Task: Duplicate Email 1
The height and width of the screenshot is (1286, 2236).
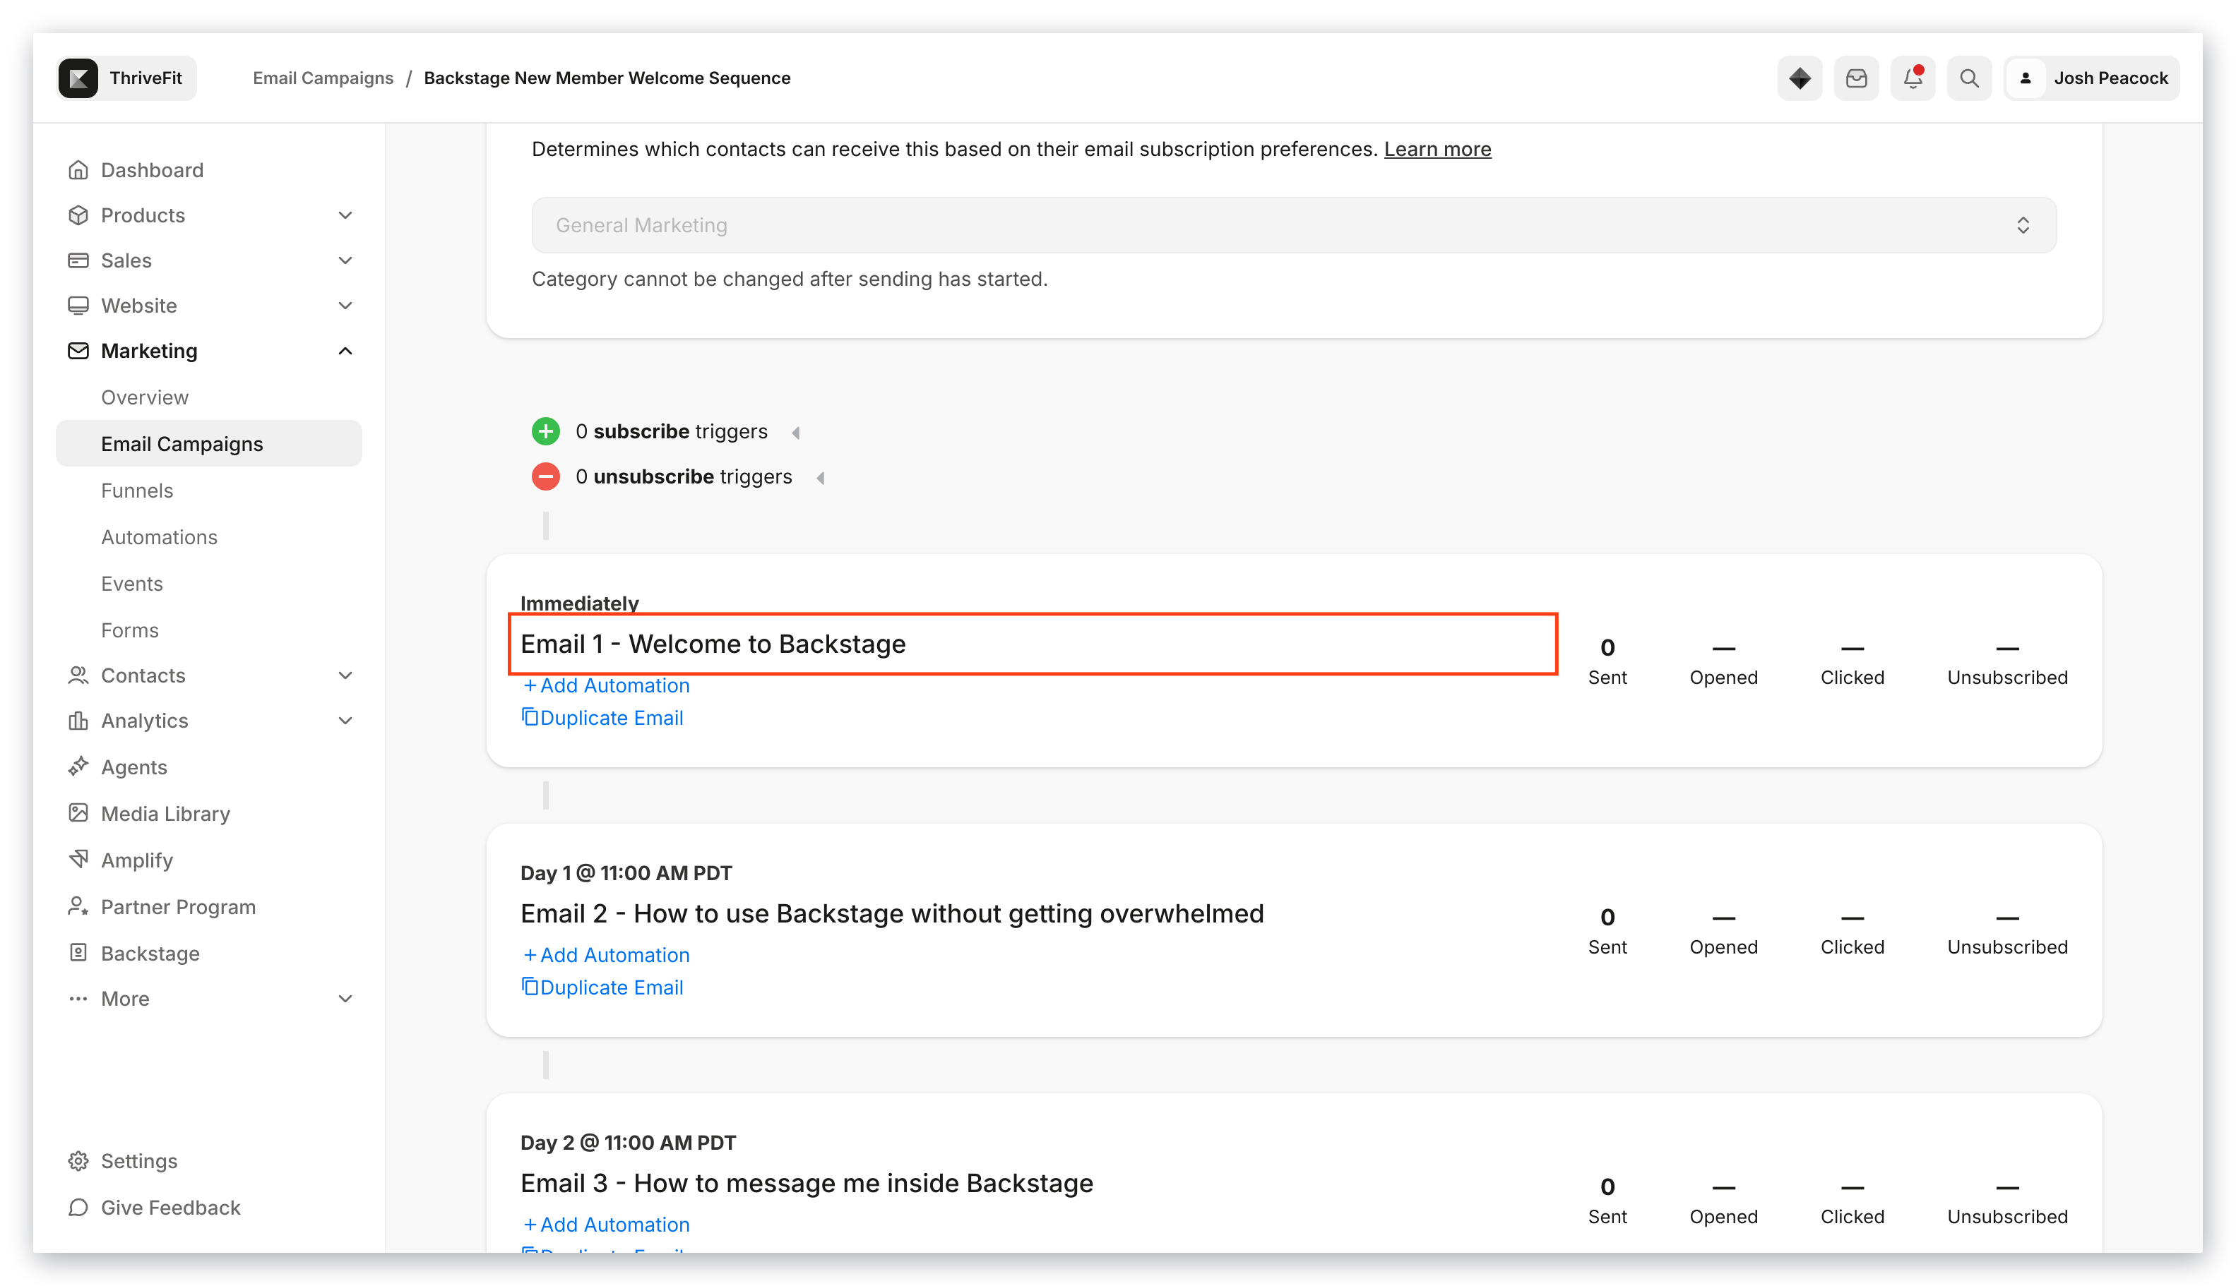Action: pos(602,717)
